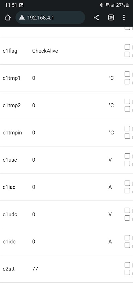
Task: Tap the Bluetooth status icon
Action: tap(101, 5)
